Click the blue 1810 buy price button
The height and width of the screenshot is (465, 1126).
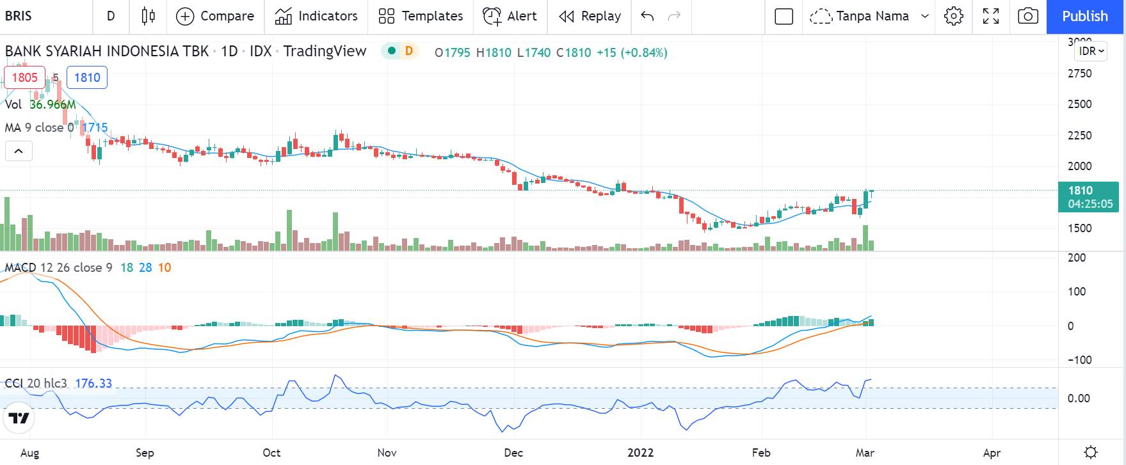click(87, 77)
